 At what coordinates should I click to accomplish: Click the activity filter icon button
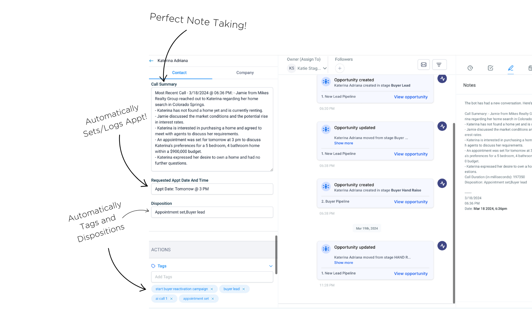[439, 65]
